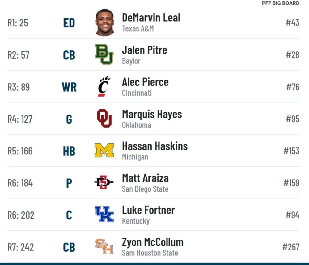Click the Sam Houston State logo
Viewport: 309px width, 265px height.
[104, 246]
